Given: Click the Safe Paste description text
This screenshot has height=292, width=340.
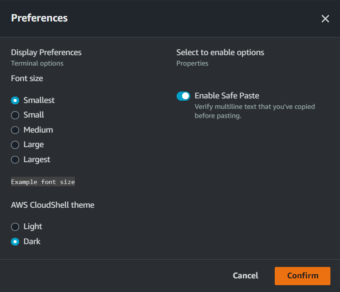Looking at the screenshot, I should point(254,111).
